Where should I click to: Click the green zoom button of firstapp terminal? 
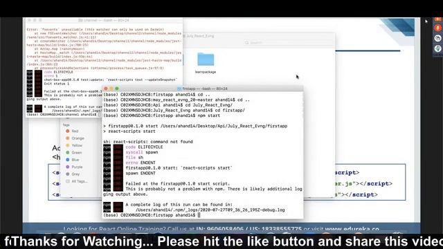click(x=117, y=89)
